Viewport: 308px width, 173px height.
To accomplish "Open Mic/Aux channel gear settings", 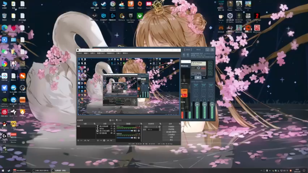I will [x=139, y=131].
